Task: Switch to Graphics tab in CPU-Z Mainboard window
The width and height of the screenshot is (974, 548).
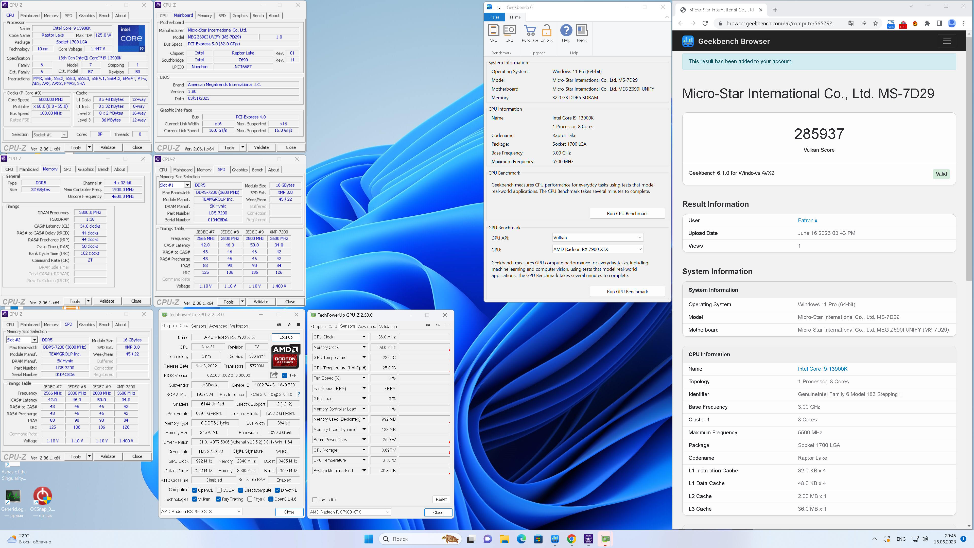Action: pyautogui.click(x=240, y=15)
